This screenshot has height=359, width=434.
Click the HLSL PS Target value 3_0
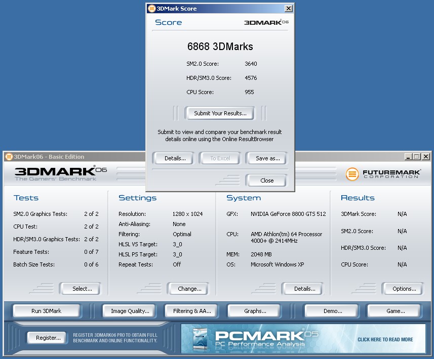177,254
